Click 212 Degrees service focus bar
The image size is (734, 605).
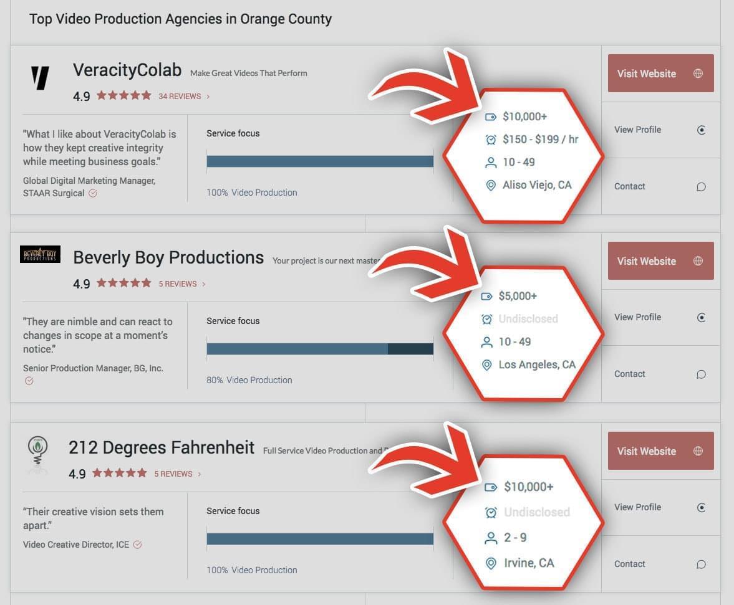coord(320,539)
